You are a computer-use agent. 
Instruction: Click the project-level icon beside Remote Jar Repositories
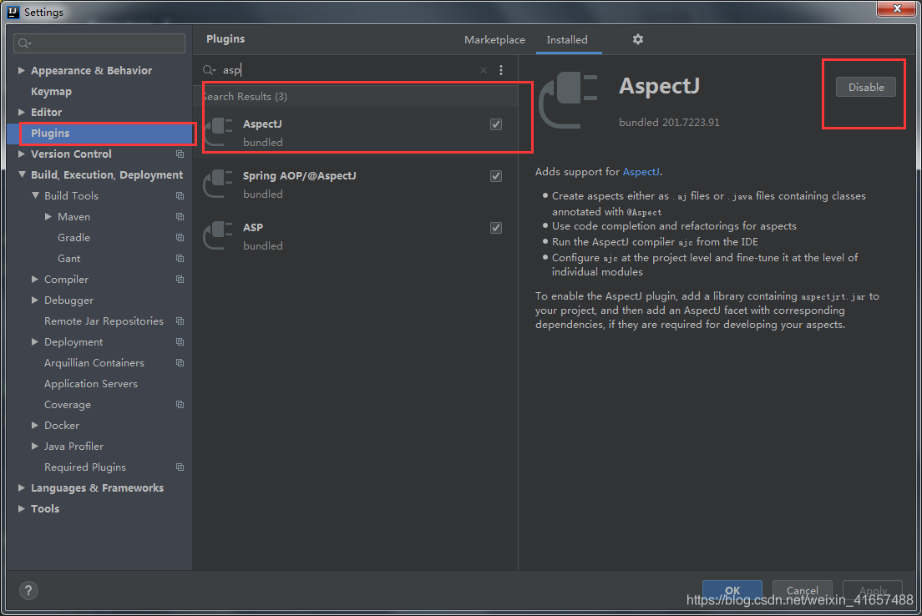point(180,321)
